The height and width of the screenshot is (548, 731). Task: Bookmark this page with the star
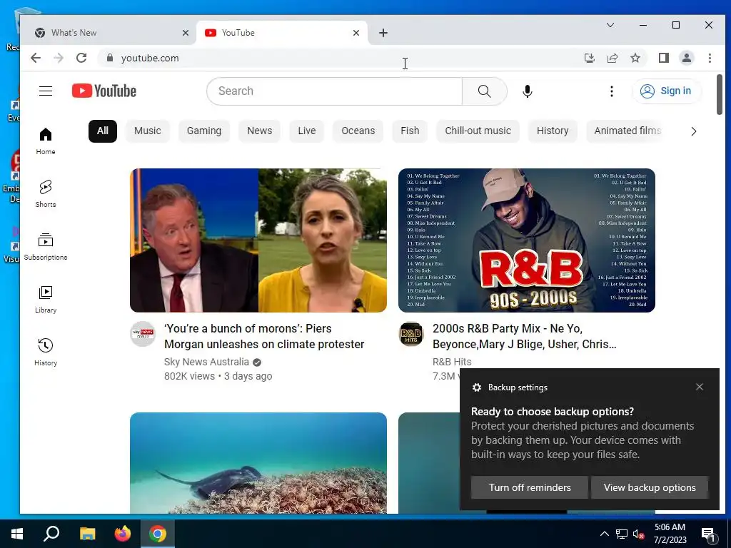point(635,58)
